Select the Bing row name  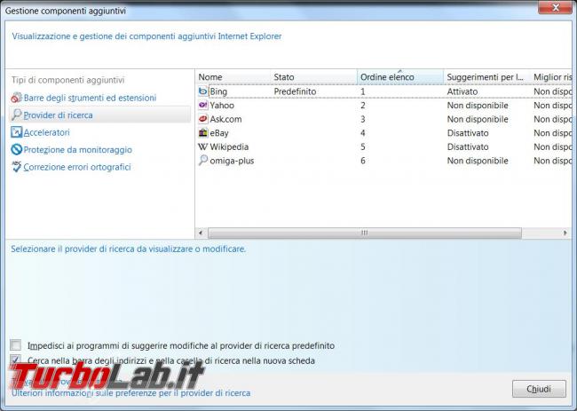pyautogui.click(x=218, y=91)
